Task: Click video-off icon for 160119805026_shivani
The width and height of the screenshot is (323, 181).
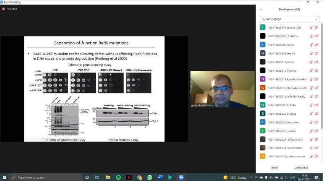Action: tap(317, 131)
